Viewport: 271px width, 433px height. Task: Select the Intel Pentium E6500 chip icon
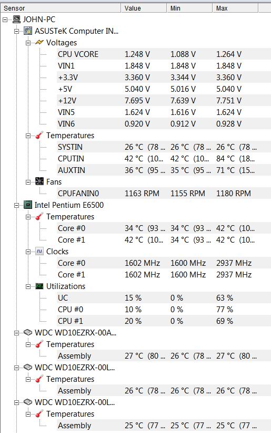coord(28,205)
